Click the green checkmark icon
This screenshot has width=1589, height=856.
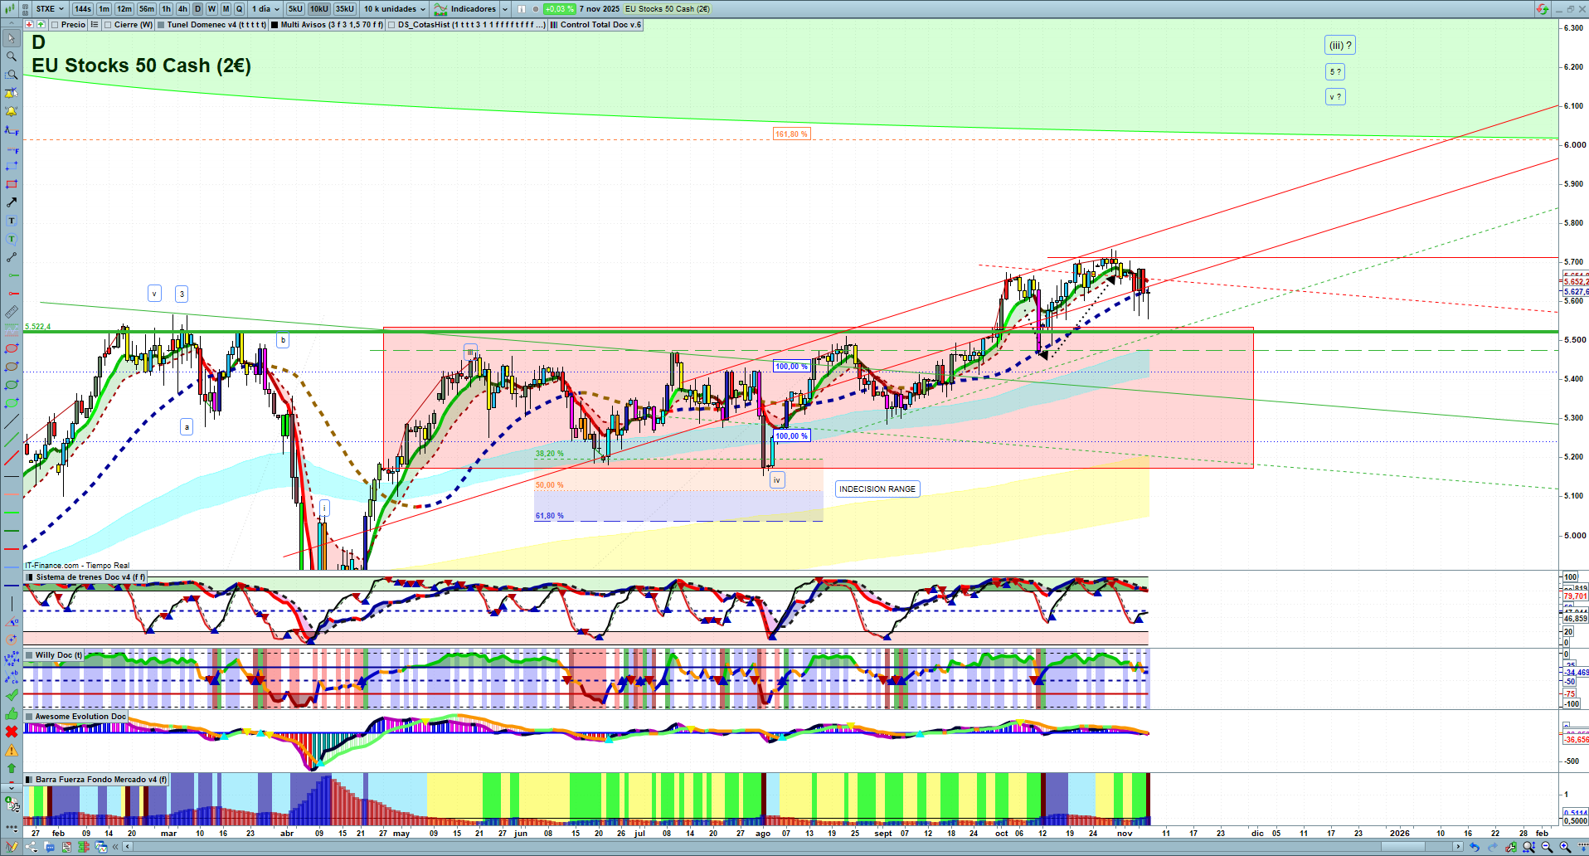pos(12,695)
